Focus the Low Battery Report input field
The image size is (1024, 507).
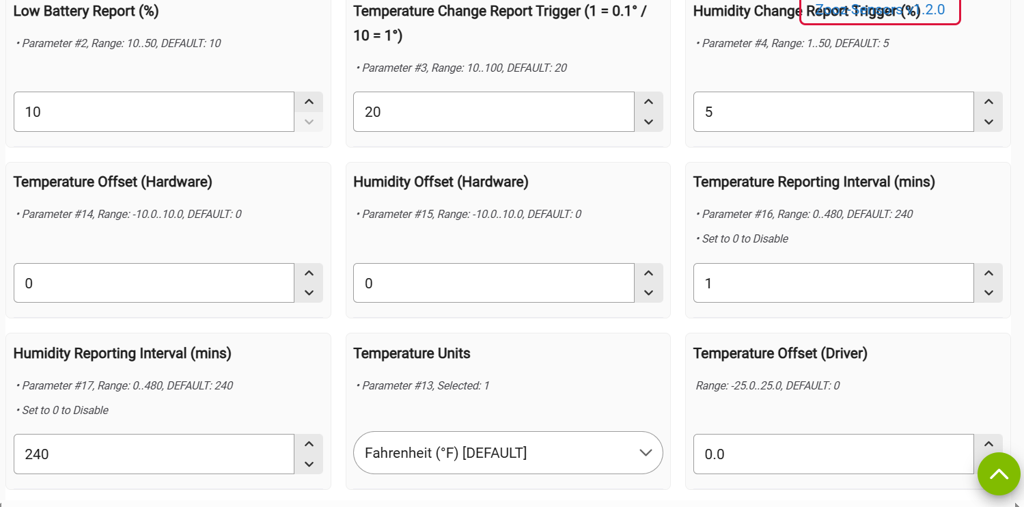[x=154, y=112]
